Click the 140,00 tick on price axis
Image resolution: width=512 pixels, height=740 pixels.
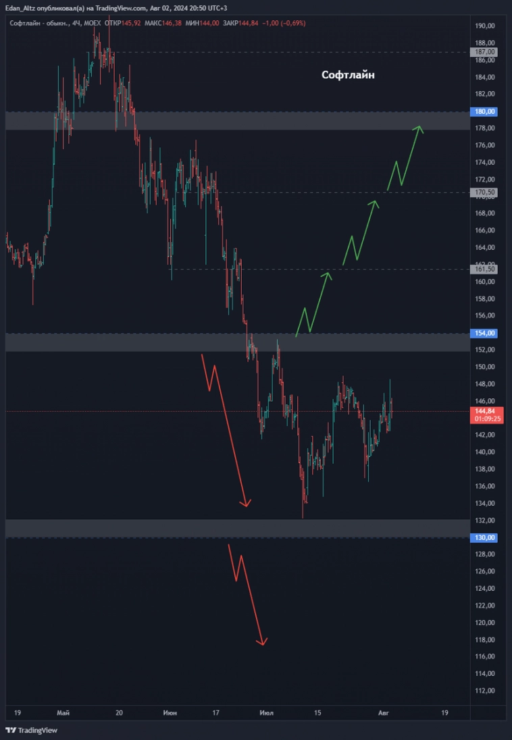click(x=485, y=452)
